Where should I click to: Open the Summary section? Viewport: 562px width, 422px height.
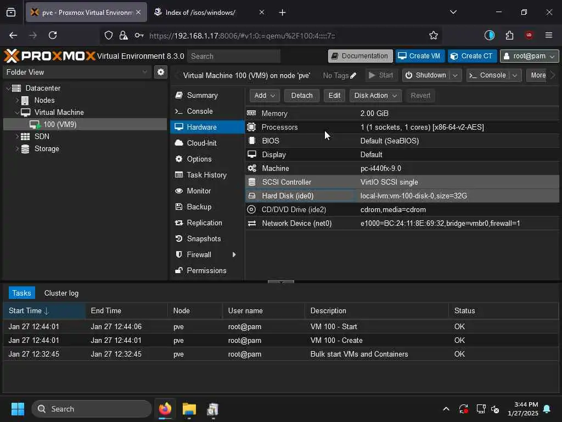pos(207,96)
